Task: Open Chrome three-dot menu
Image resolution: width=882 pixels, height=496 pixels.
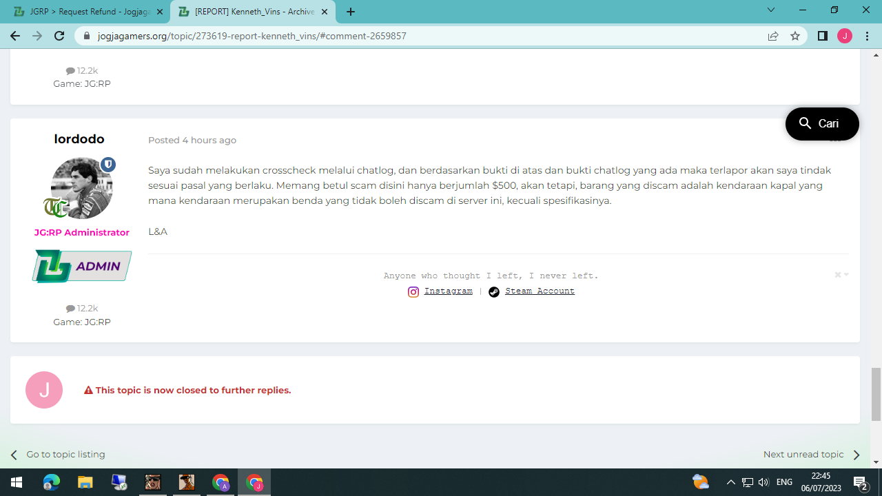Action: click(x=867, y=36)
